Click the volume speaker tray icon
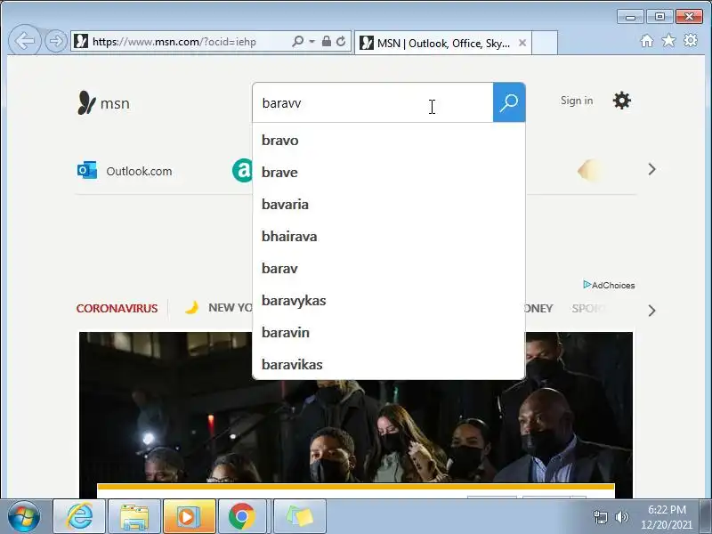 click(x=621, y=517)
